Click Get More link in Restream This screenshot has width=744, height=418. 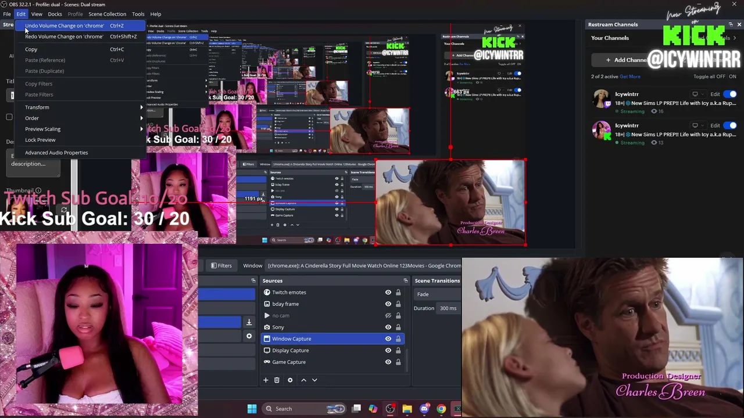click(630, 77)
